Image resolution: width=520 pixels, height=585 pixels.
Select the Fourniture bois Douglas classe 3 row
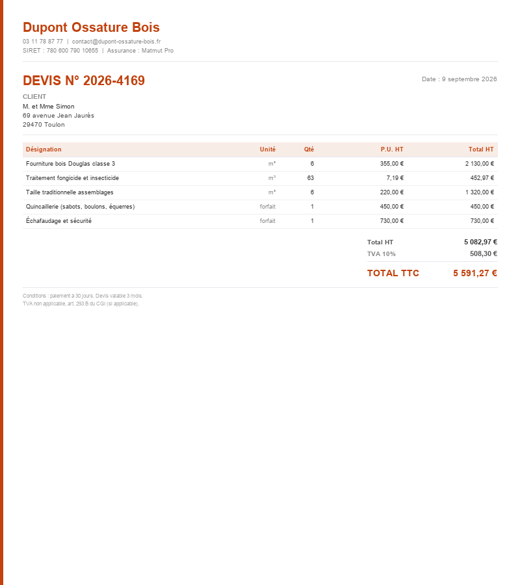point(260,164)
